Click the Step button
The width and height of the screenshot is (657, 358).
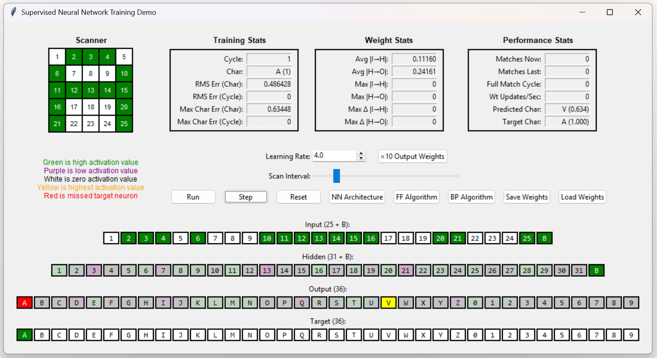coord(245,197)
